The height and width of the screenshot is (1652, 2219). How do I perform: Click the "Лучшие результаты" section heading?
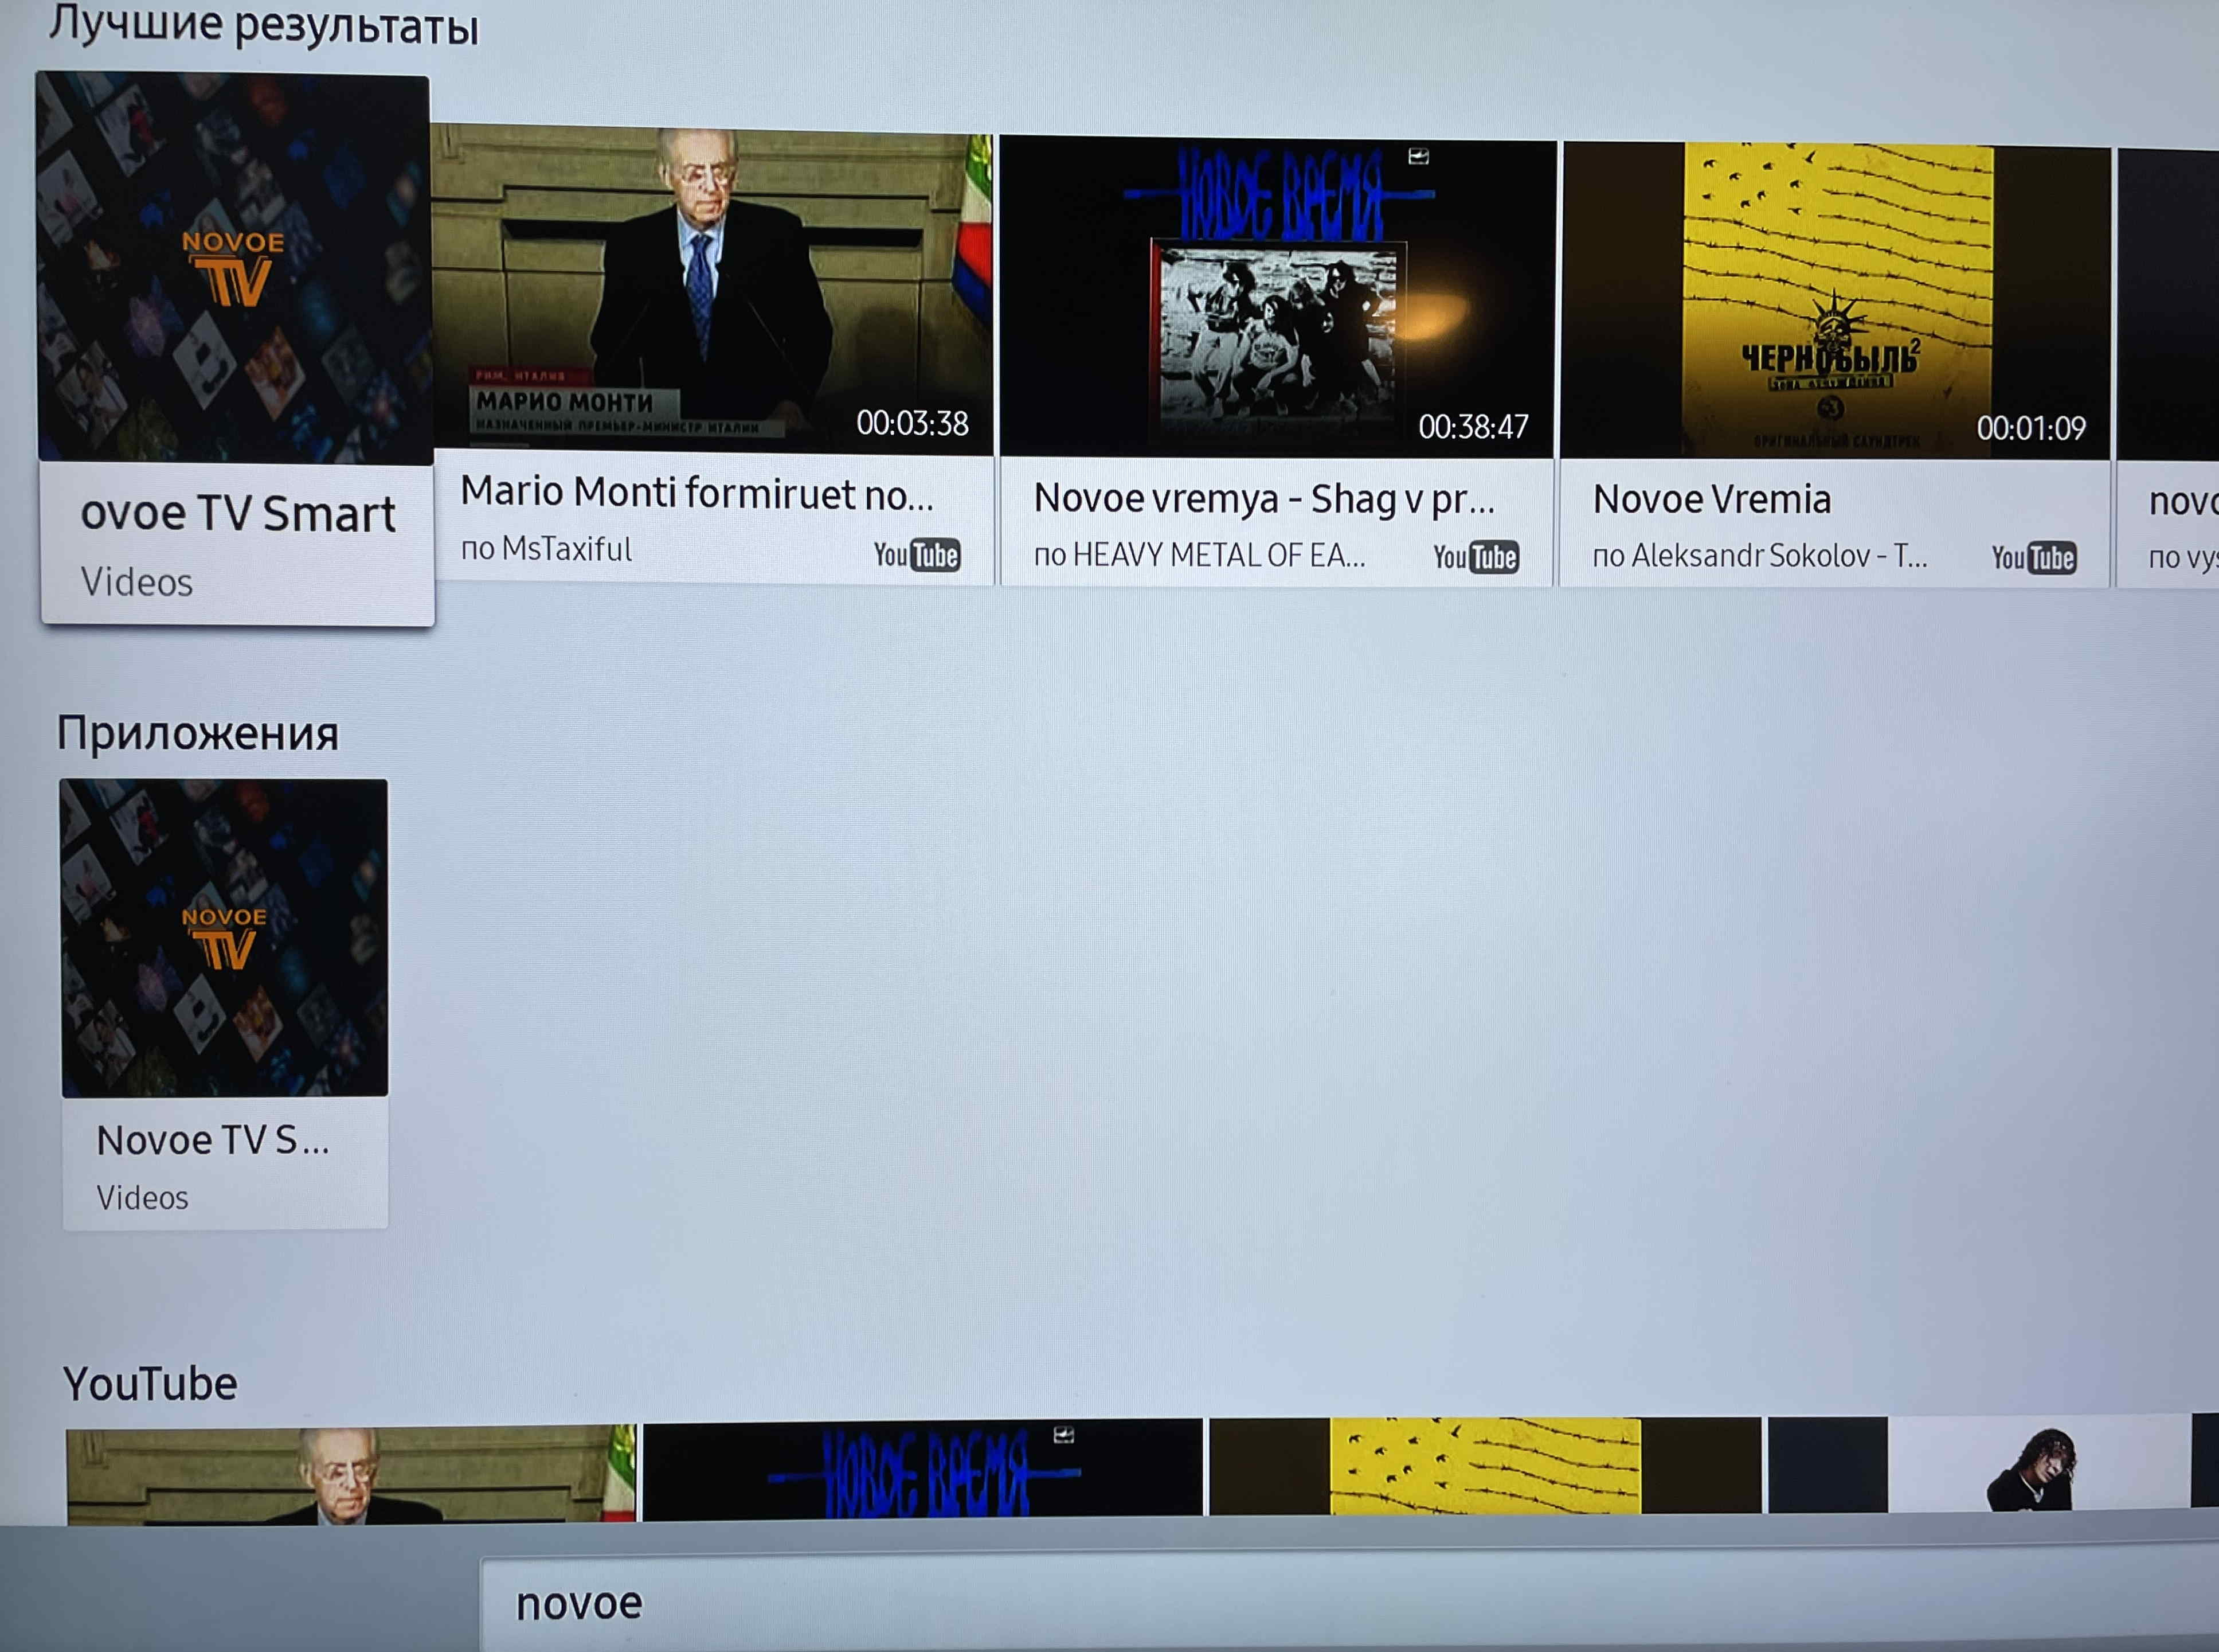tap(264, 25)
